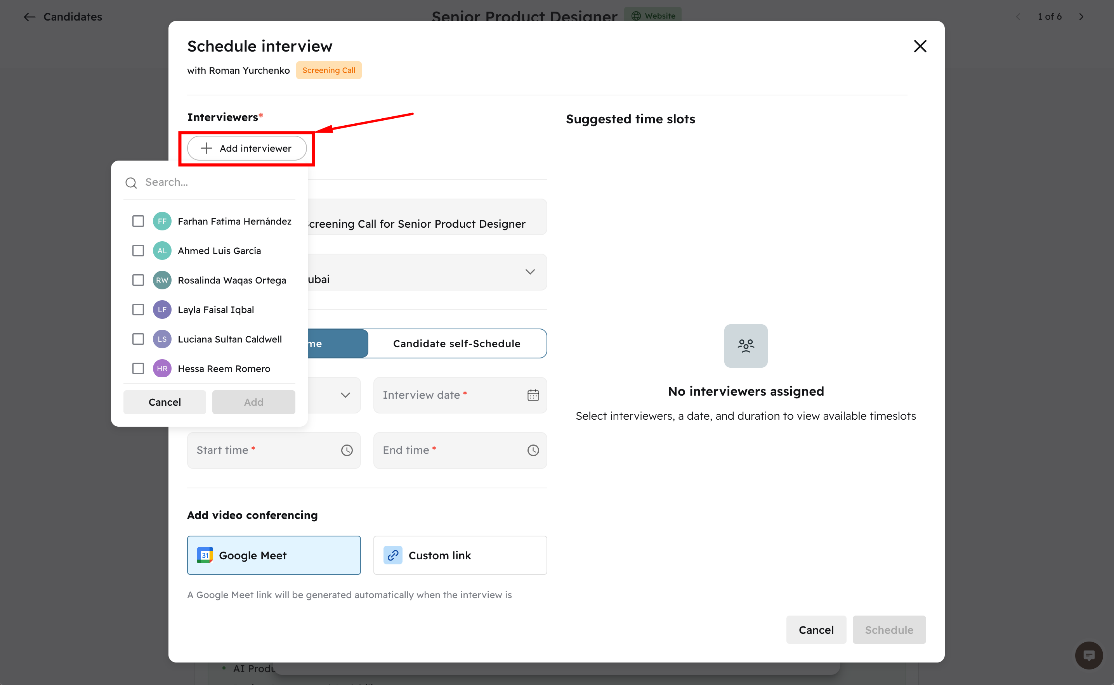Expand the duration dropdown chevron
Screen dimensions: 1114x685
pos(345,395)
